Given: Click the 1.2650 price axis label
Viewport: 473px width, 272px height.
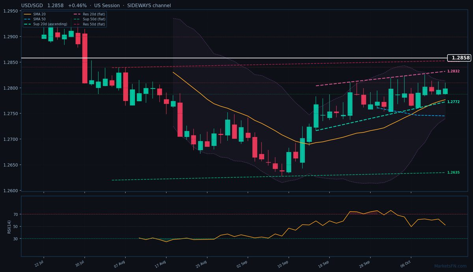Looking at the screenshot, I should (11, 165).
